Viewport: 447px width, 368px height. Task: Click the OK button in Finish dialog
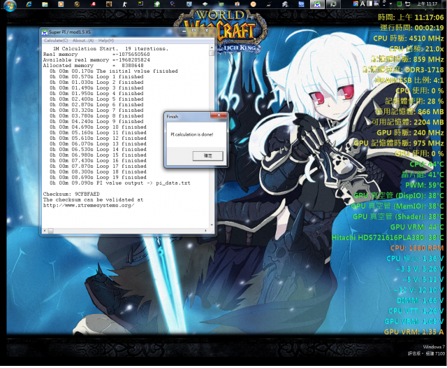208,156
